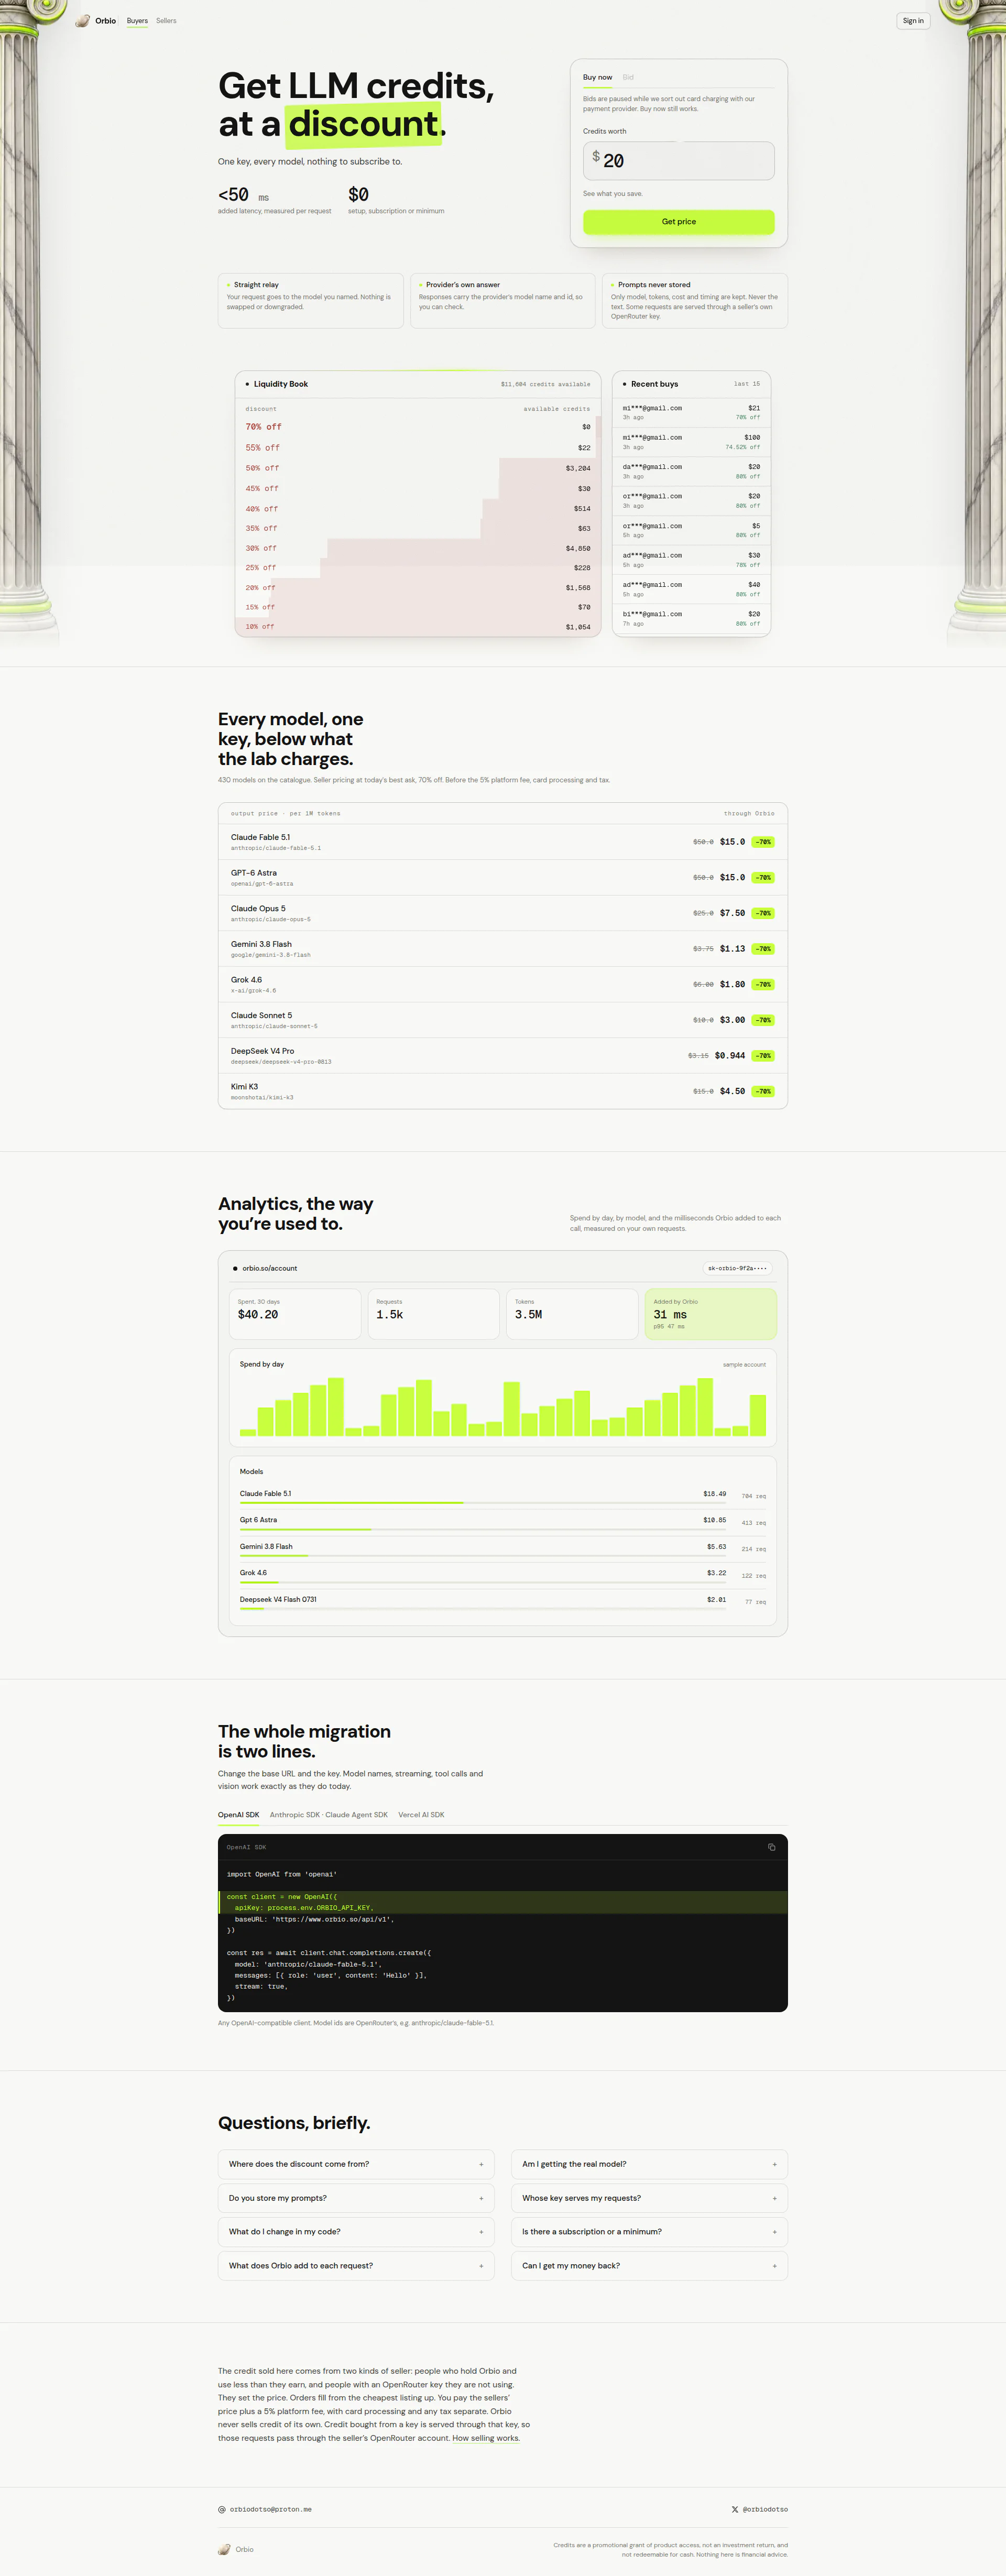Click the Kimi K3 pricing row

click(x=503, y=1091)
